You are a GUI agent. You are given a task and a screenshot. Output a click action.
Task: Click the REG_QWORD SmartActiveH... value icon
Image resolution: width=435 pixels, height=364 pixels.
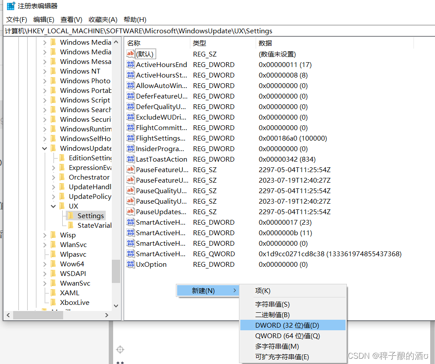click(130, 254)
